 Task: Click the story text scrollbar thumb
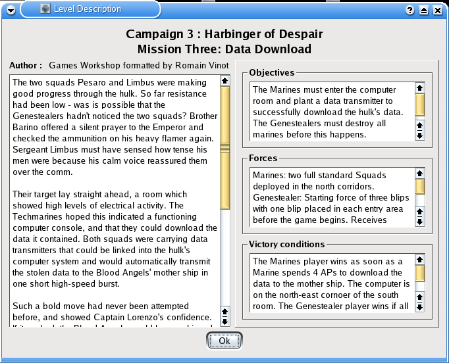[x=225, y=148]
